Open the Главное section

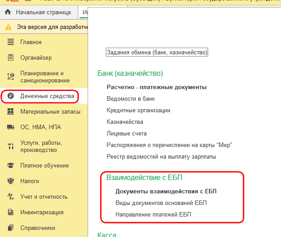31,42
